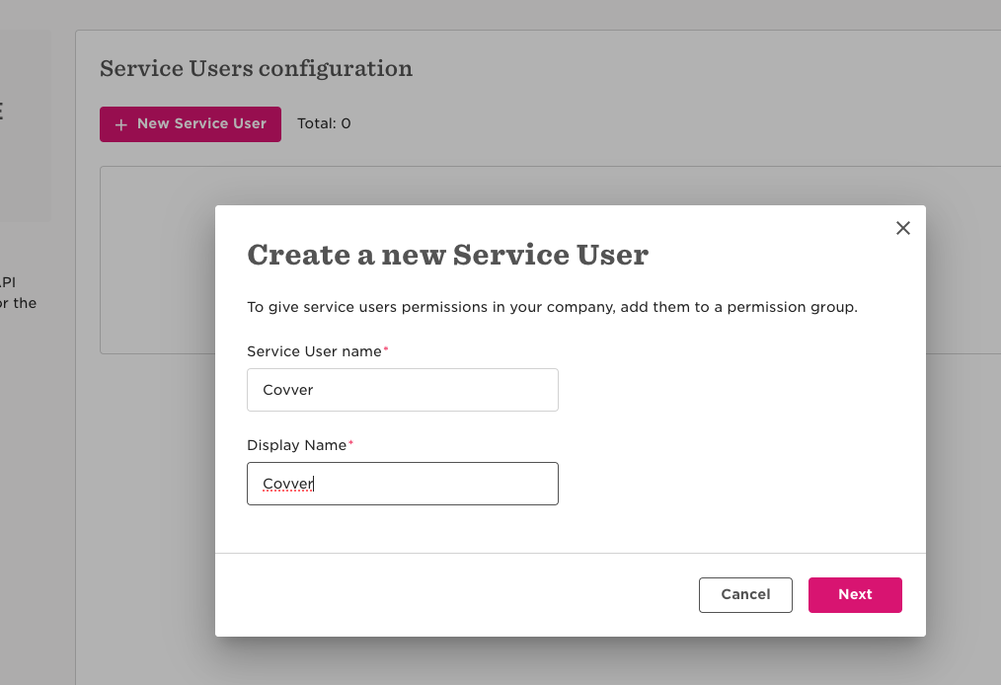Screen dimensions: 1001x685
Task: Click the Cancel button in the dialog
Action: [x=745, y=595]
